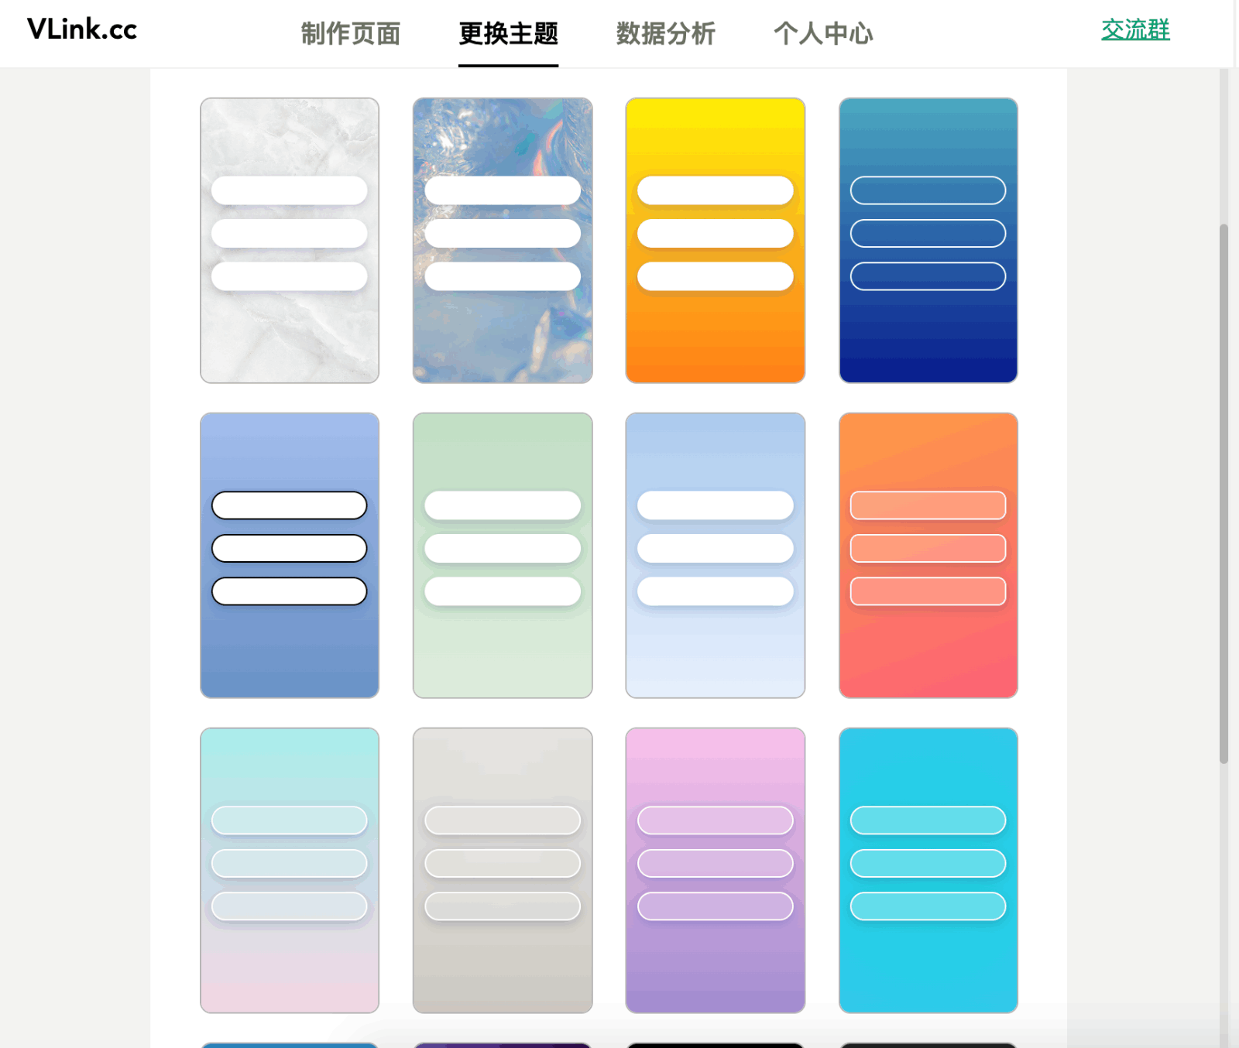The width and height of the screenshot is (1239, 1048).
Task: Select the pink-to-purple gradient theme
Action: pyautogui.click(x=716, y=870)
